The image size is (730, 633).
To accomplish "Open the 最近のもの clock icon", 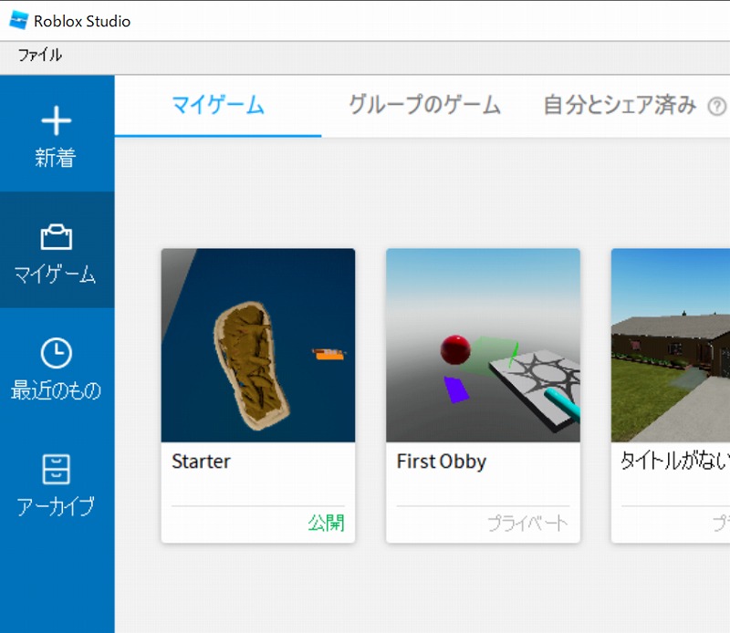I will (57, 353).
